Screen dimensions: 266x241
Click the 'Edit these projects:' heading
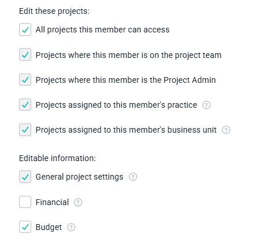[x=54, y=12]
